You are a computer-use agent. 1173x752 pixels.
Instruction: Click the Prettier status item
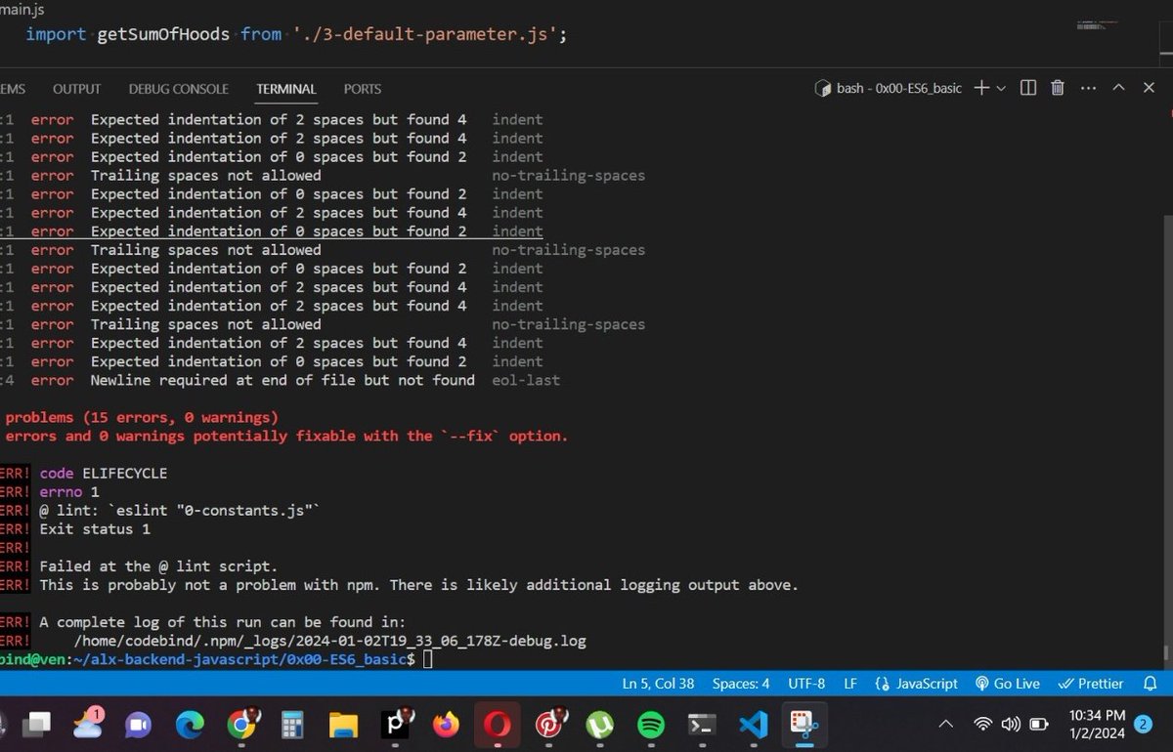pyautogui.click(x=1091, y=684)
